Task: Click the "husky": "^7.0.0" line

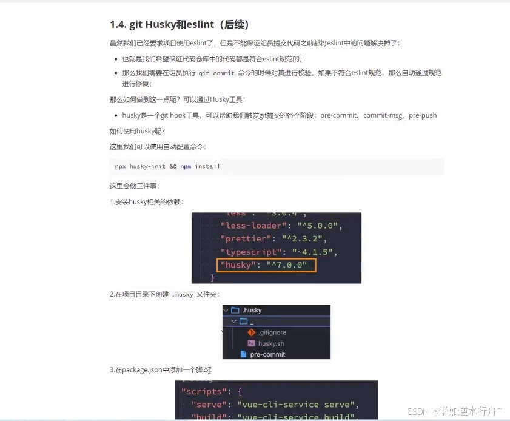Action: (x=266, y=265)
